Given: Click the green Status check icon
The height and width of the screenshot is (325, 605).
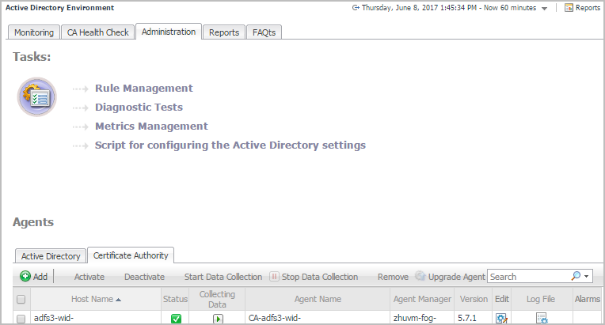Looking at the screenshot, I should coord(176,319).
